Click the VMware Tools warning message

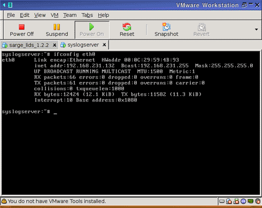[57, 201]
